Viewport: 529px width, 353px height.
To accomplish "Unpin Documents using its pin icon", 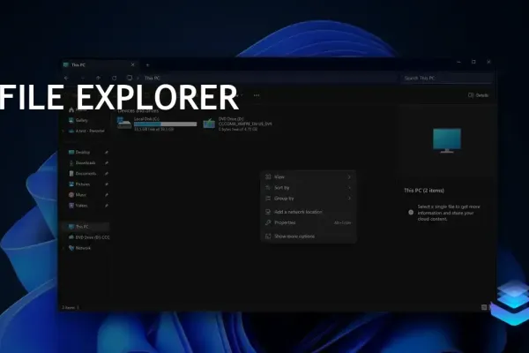I will point(107,174).
